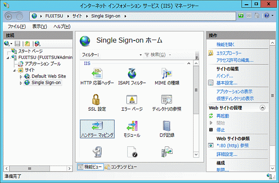279x183 pixels.
Task: Open the HTTP 応答ヘッダー feature icon
Action: tap(97, 75)
